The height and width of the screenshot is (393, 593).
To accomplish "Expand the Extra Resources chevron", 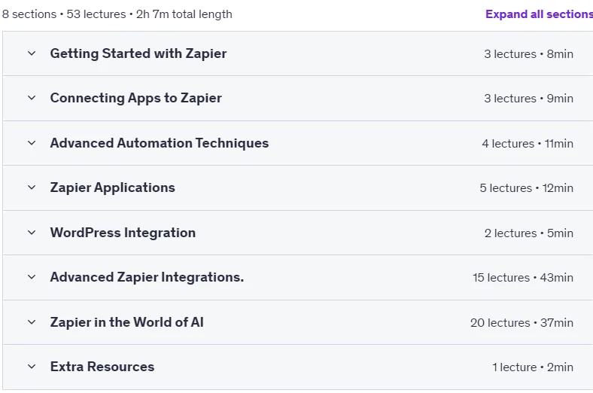I will [32, 367].
